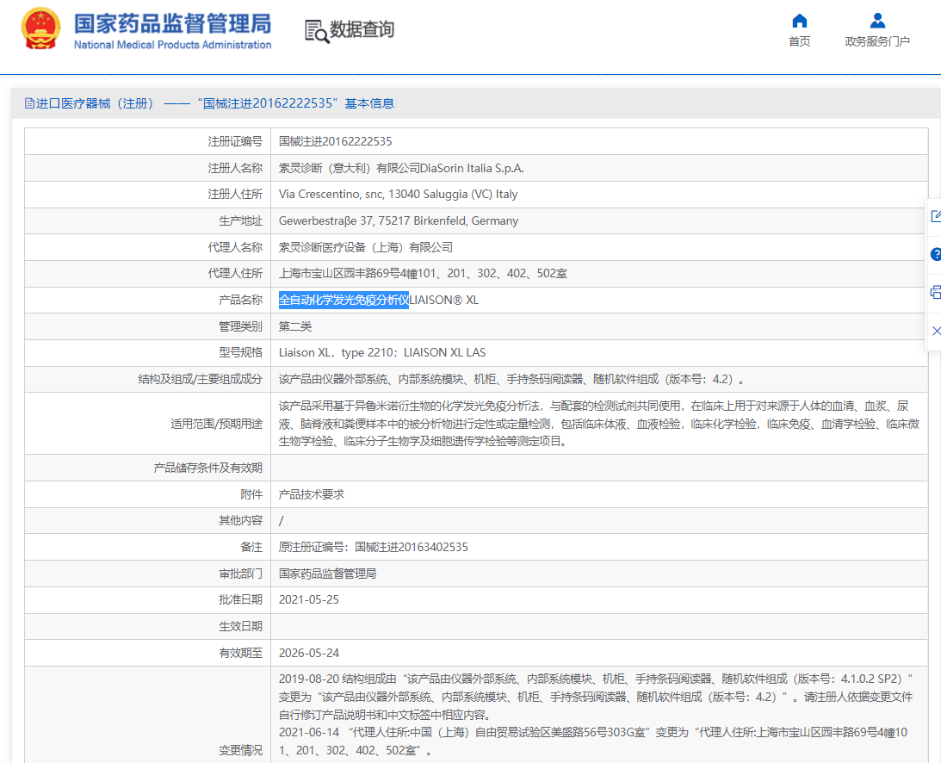Click the 审批部门 label cell

[x=147, y=574]
